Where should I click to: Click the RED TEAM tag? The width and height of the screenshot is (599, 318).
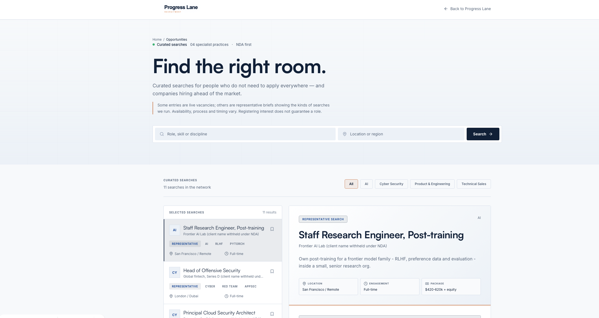coord(230,286)
